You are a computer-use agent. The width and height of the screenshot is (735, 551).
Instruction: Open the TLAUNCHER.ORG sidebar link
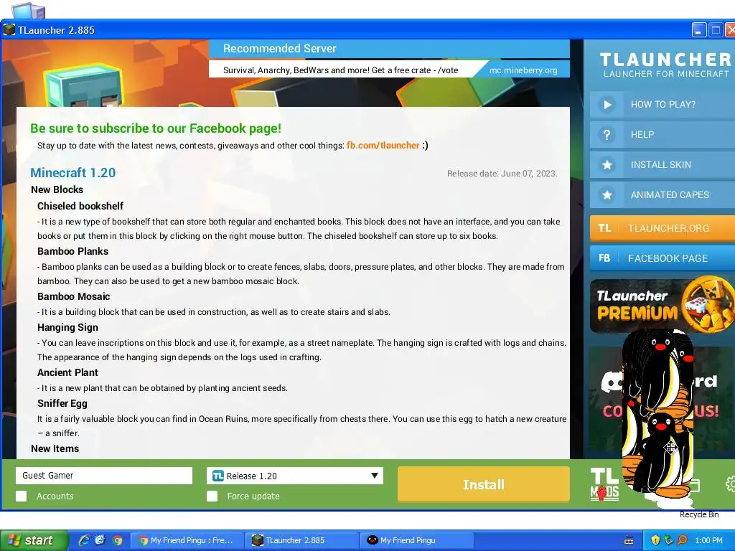coord(662,228)
